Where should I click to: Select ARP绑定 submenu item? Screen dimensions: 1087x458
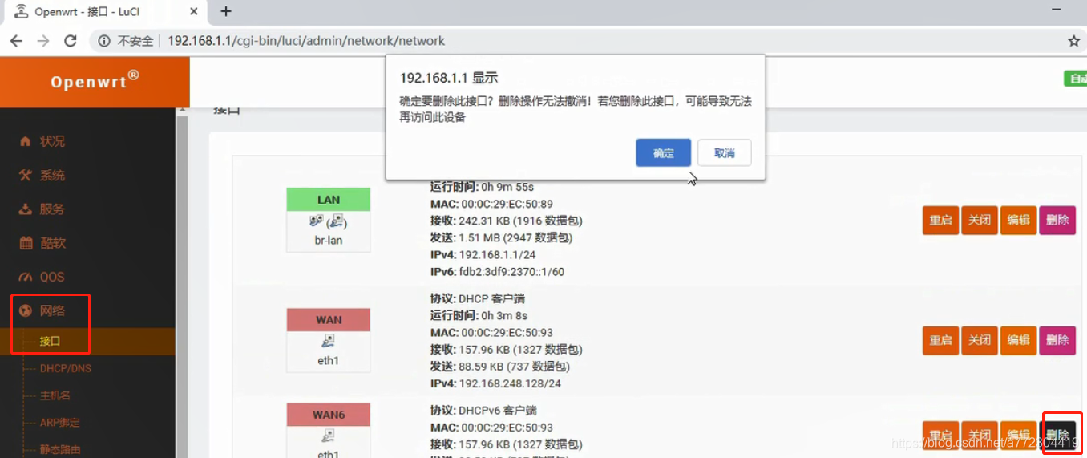(60, 423)
